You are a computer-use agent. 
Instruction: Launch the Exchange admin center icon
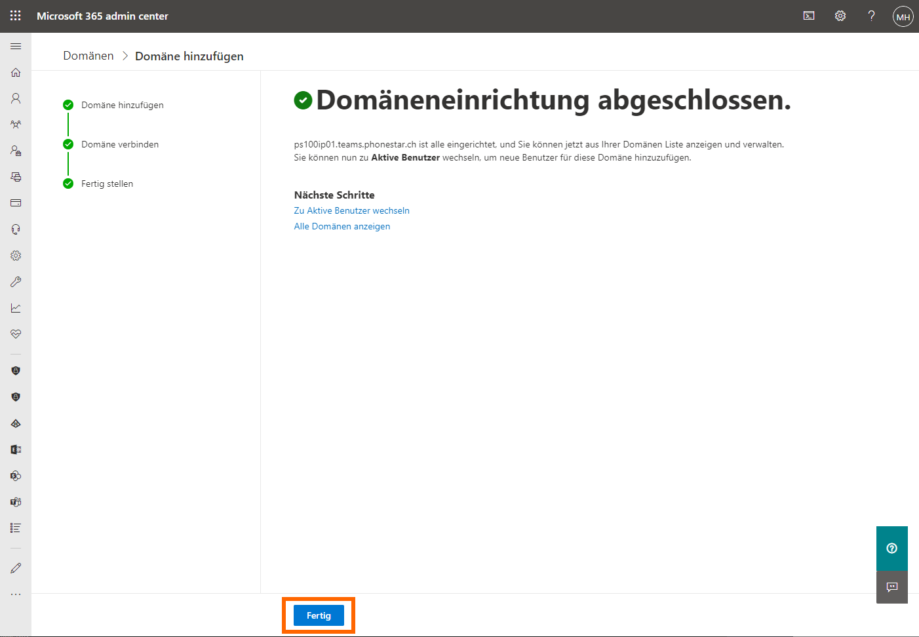coord(16,450)
